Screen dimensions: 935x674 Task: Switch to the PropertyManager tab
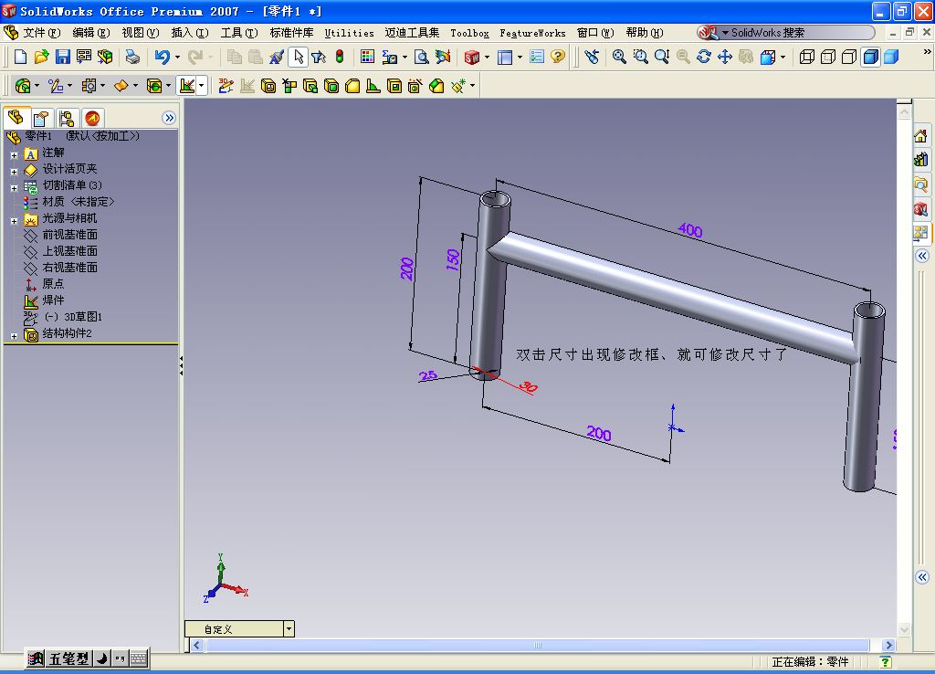click(40, 118)
